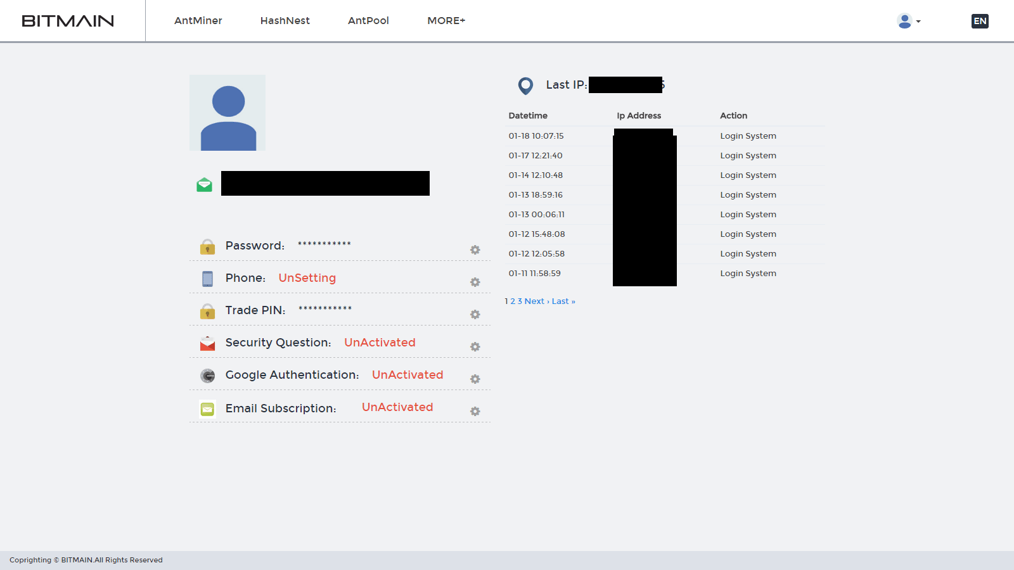The image size is (1014, 570).
Task: Click the Password lock icon
Action: point(207,246)
